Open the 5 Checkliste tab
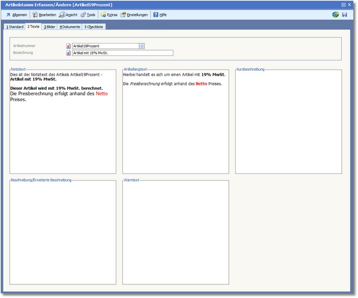358x298 pixels. (x=94, y=26)
